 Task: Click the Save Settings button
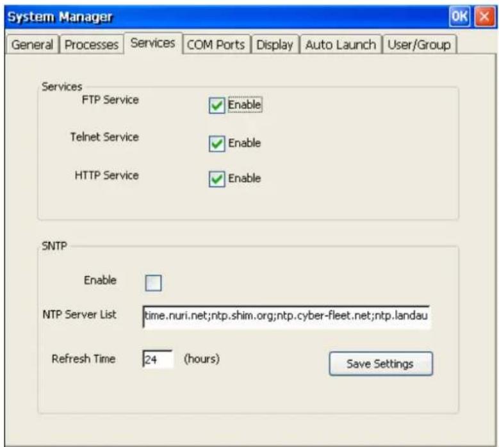(381, 364)
